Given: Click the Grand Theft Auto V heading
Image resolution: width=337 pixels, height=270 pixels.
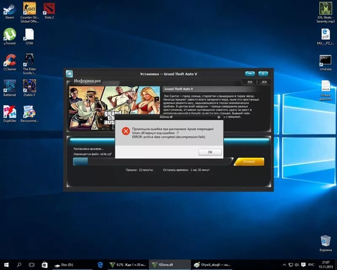Looking at the screenshot, I should (179, 89).
